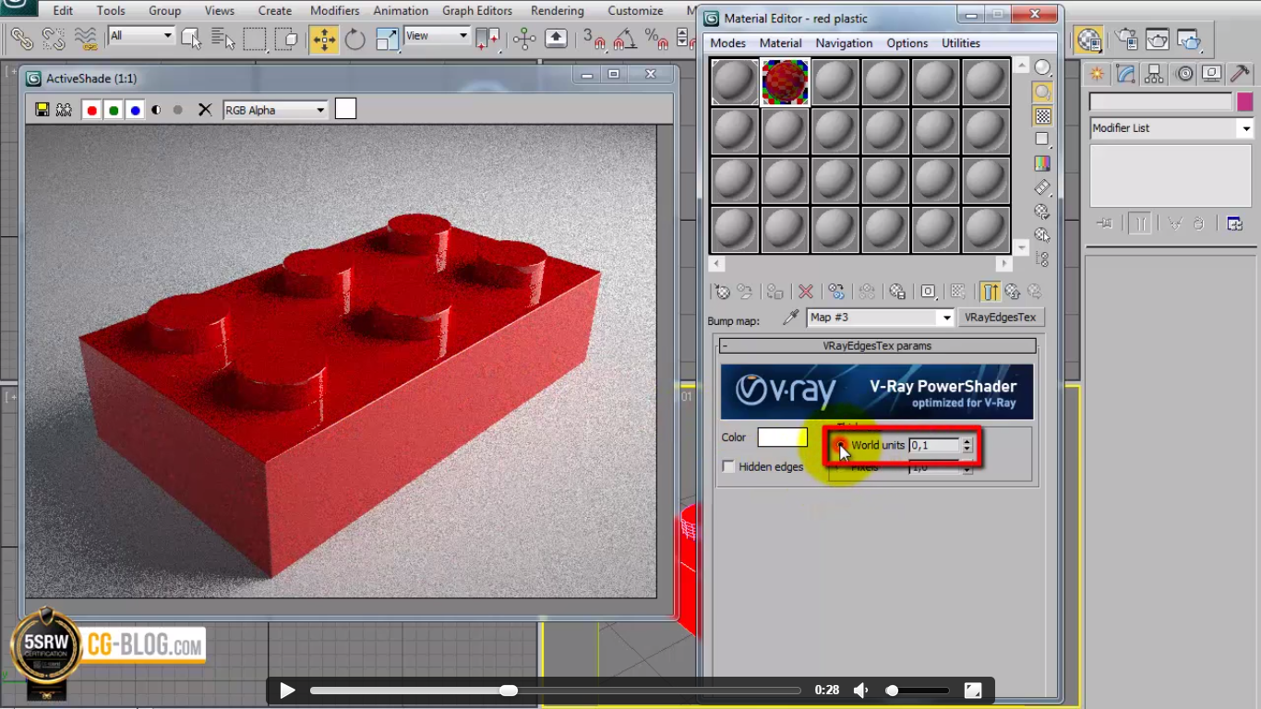The width and height of the screenshot is (1261, 709).
Task: Click the Use Pivot Point Center icon
Action: coord(487,39)
